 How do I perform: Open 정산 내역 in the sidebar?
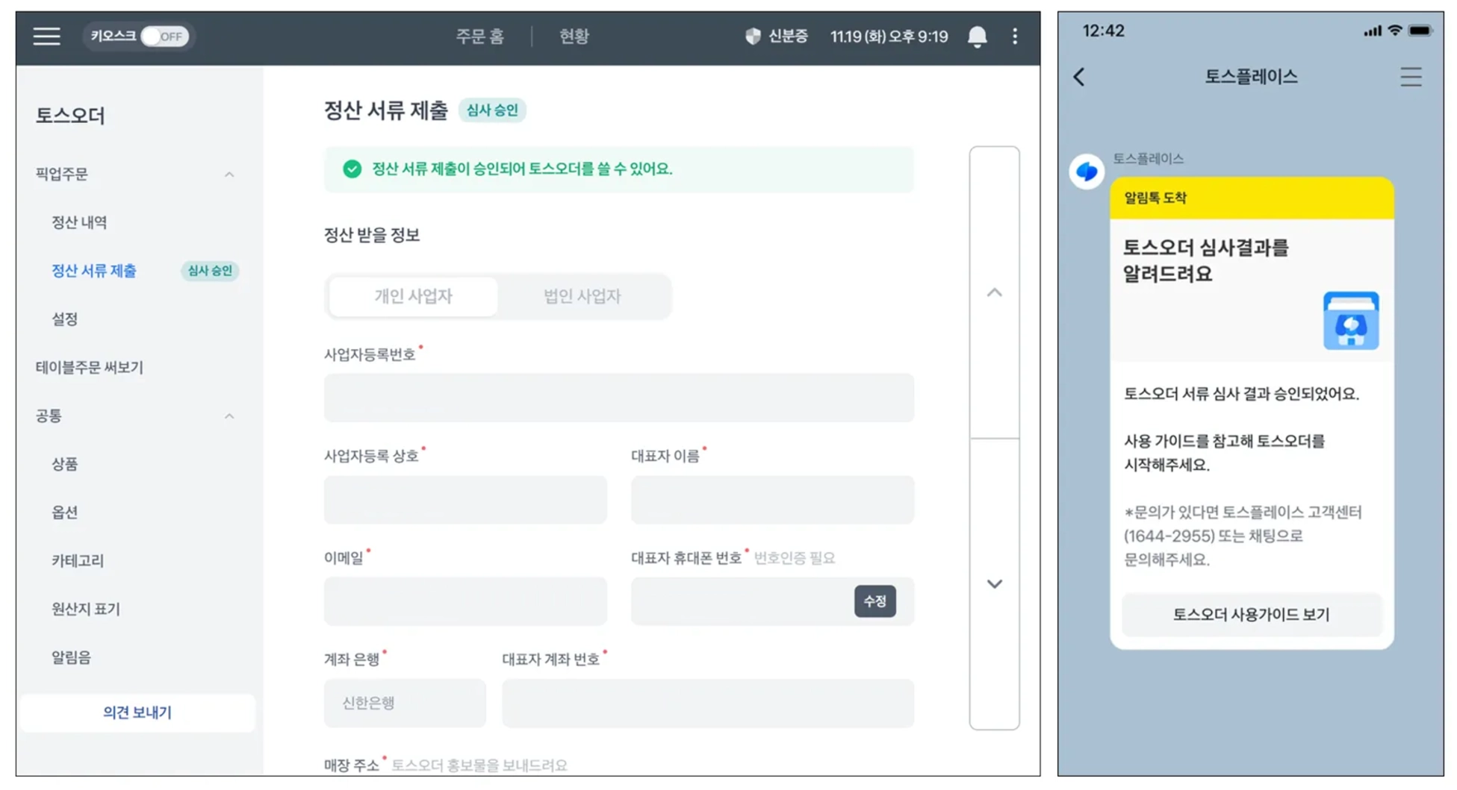coord(79,222)
